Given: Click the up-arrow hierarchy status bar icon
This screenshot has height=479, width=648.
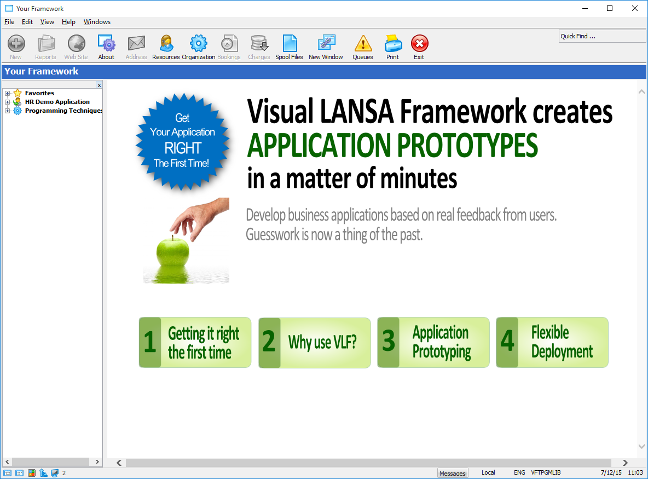Looking at the screenshot, I should tap(43, 473).
